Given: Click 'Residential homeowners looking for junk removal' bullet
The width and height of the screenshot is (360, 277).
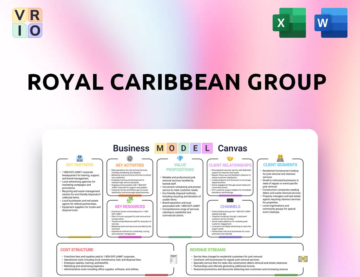Looking at the screenshot, I should pos(280,174).
